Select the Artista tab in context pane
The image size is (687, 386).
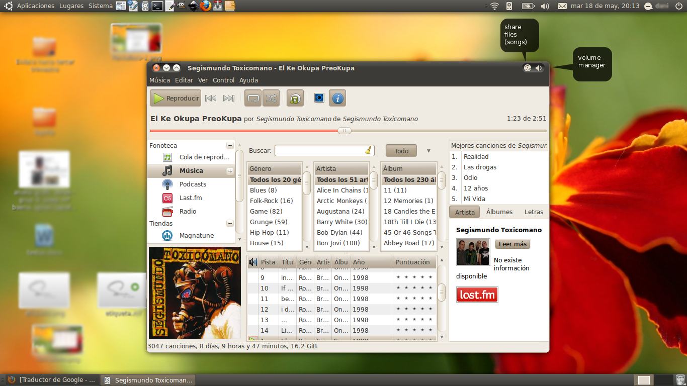(465, 212)
